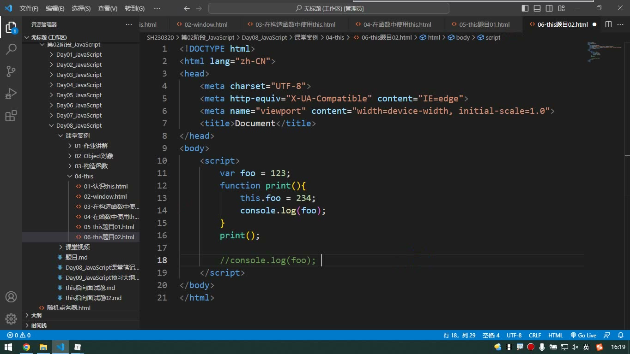The image size is (630, 354).
Task: Open File Explorer from the taskbar
Action: tap(43, 347)
